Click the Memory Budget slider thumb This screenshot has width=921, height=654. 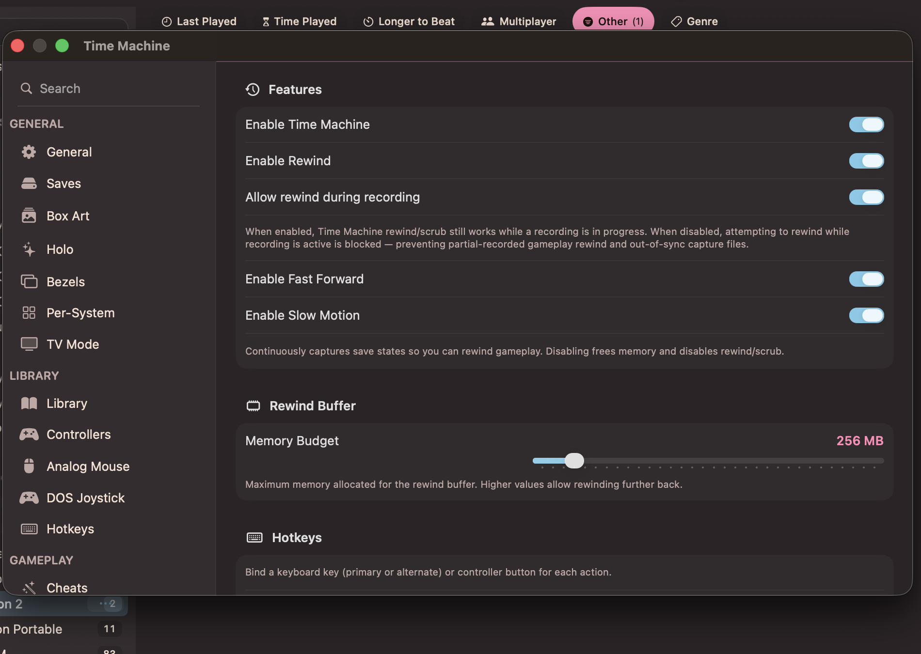(x=574, y=460)
